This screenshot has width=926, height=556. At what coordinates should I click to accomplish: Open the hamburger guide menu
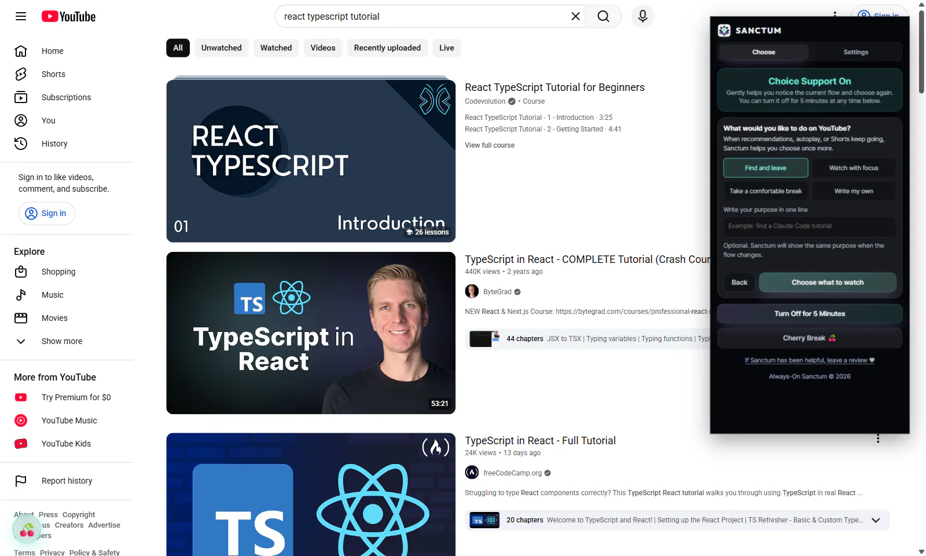(21, 16)
